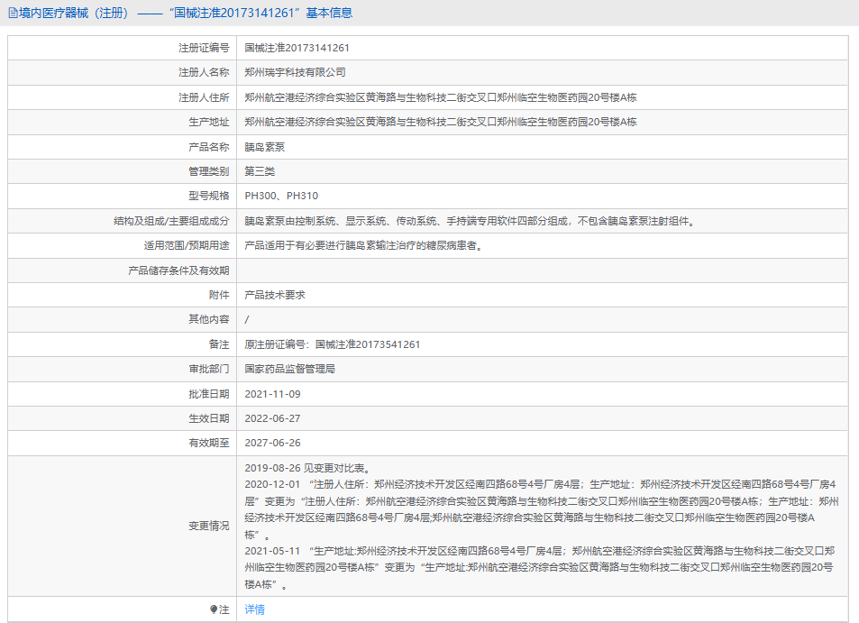
Task: Select model value PH300、PH310
Action: point(281,196)
